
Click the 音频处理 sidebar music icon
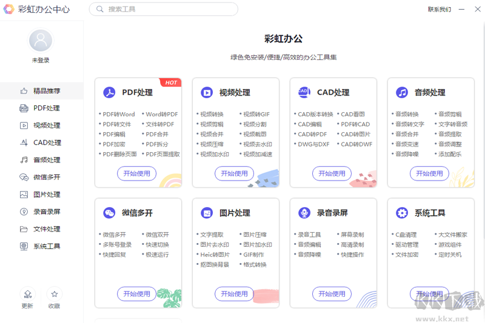(x=24, y=160)
